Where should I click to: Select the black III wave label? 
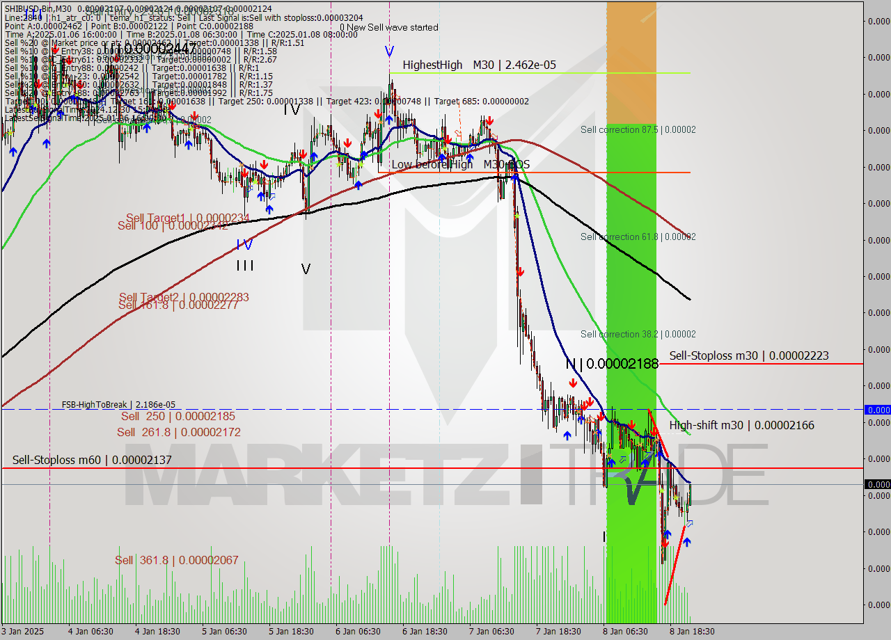pyautogui.click(x=244, y=265)
